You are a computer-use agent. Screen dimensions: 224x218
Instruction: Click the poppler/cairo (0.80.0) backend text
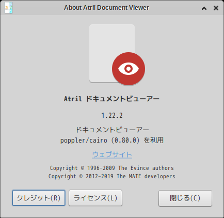[x=100, y=141]
